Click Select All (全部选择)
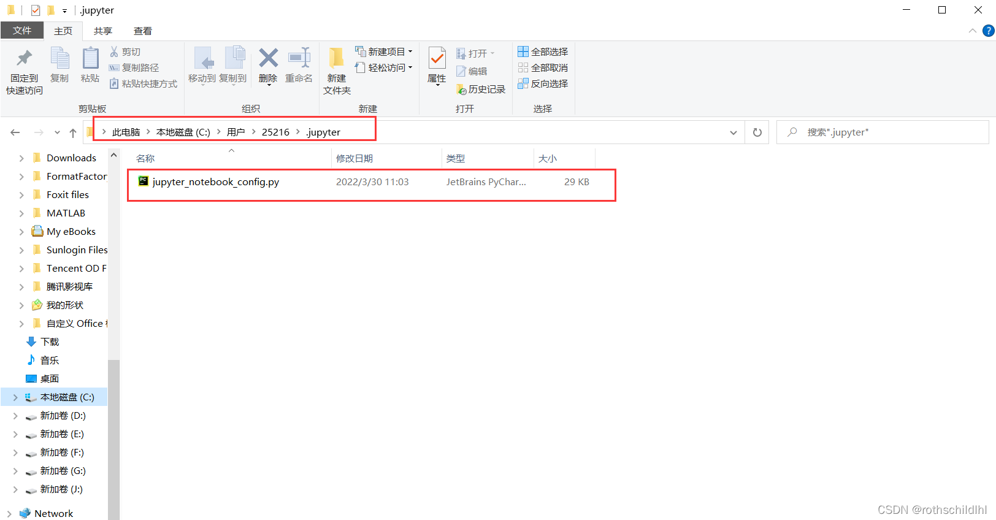 coord(543,52)
